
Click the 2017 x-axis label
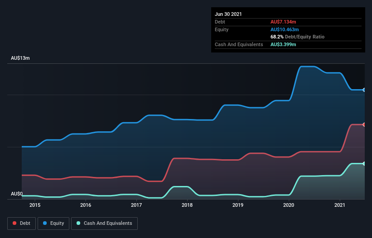pos(136,205)
